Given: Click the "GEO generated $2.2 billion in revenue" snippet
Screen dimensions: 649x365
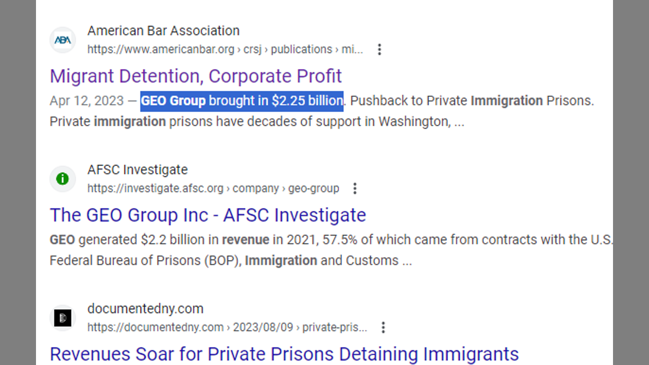Looking at the screenshot, I should point(159,240).
